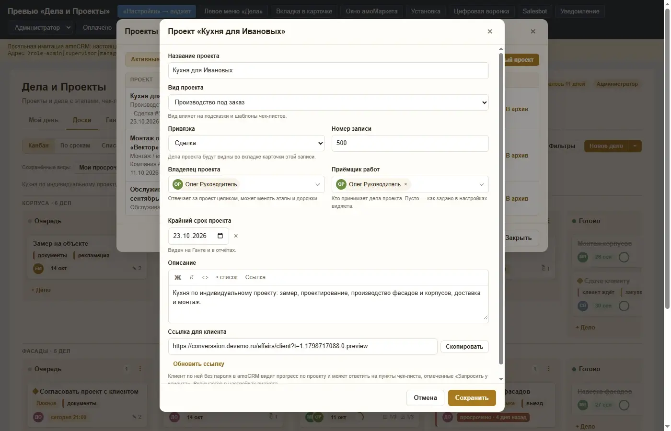
Task: Open the Цифровая воронка tab
Action: coord(481,11)
